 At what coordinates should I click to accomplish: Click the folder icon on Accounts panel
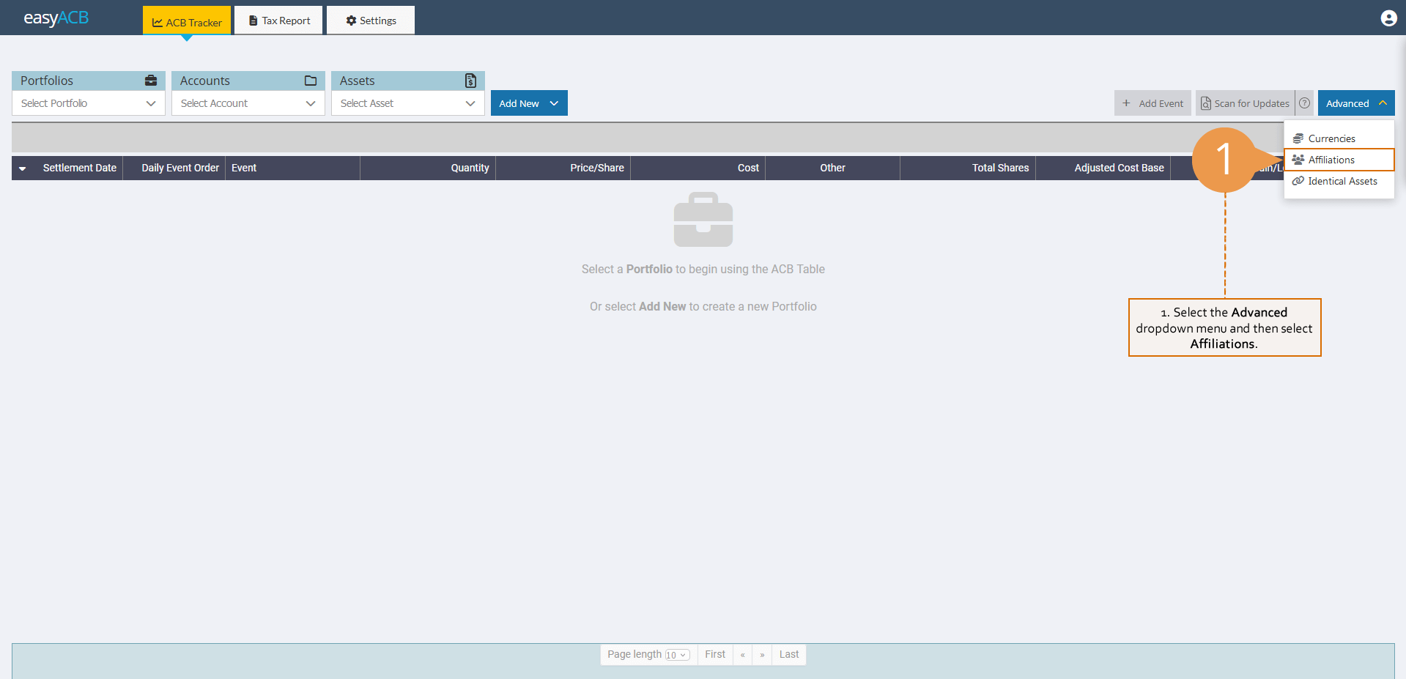click(x=311, y=81)
